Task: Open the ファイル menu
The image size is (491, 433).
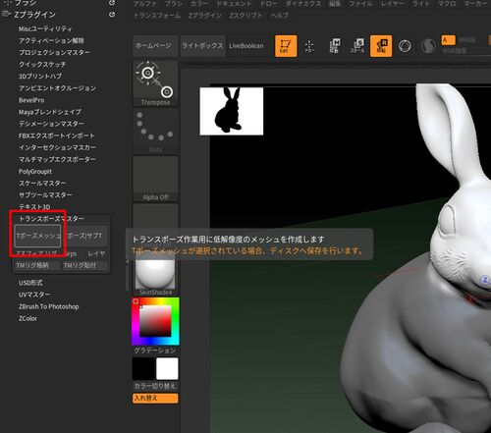Action: (360, 4)
